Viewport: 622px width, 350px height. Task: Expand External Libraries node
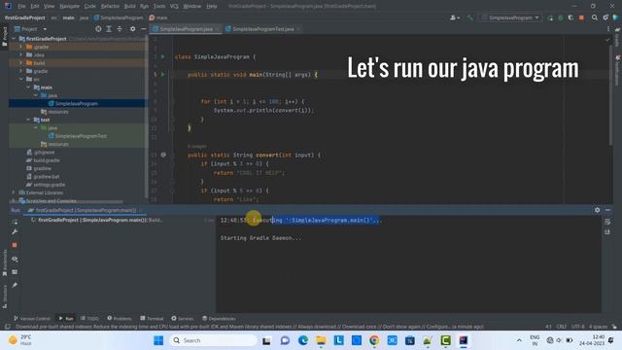pyautogui.click(x=14, y=192)
